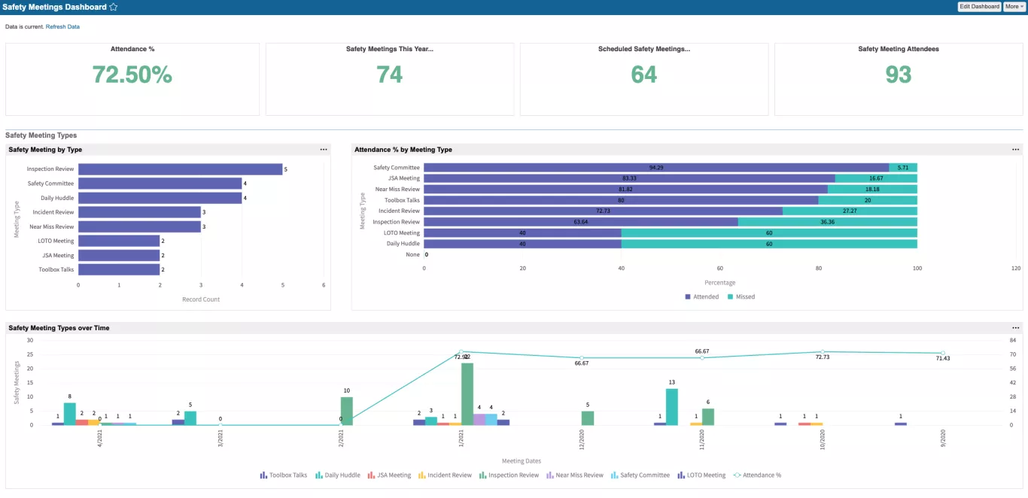Image resolution: width=1028 pixels, height=498 pixels.
Task: Select the JSA Meeting bar in the record count chart
Action: [119, 255]
